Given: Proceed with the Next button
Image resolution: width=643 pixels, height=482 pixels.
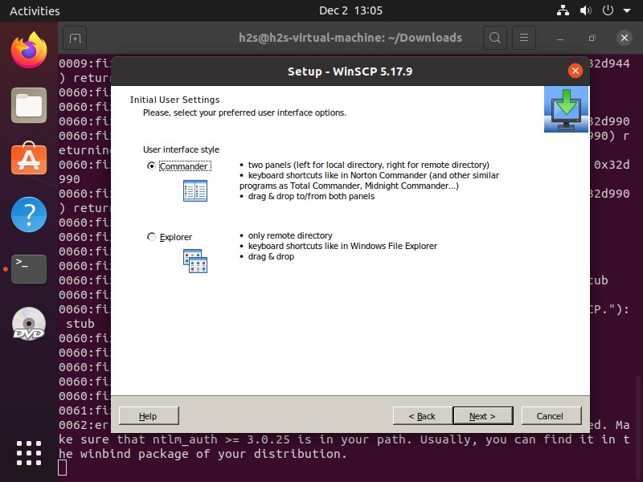Looking at the screenshot, I should [x=483, y=416].
